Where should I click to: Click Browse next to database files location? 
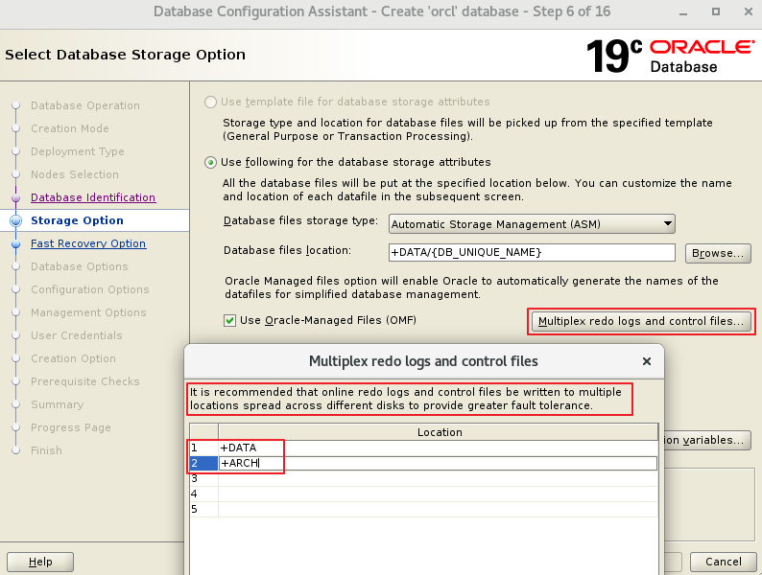pos(717,253)
